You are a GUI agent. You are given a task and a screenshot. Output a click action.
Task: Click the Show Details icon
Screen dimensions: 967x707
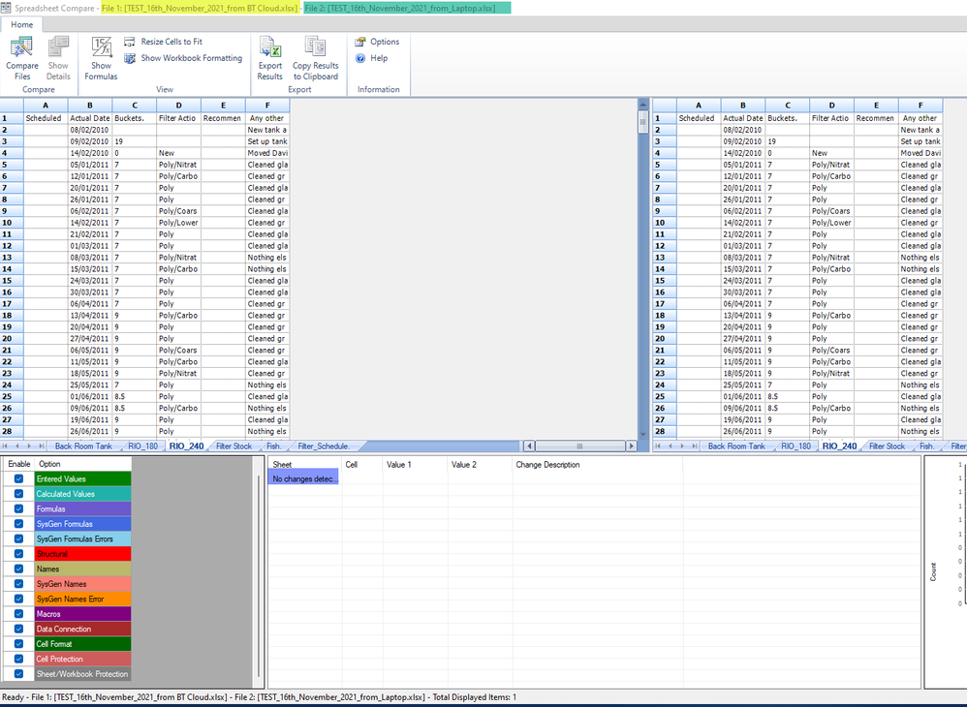(x=58, y=58)
